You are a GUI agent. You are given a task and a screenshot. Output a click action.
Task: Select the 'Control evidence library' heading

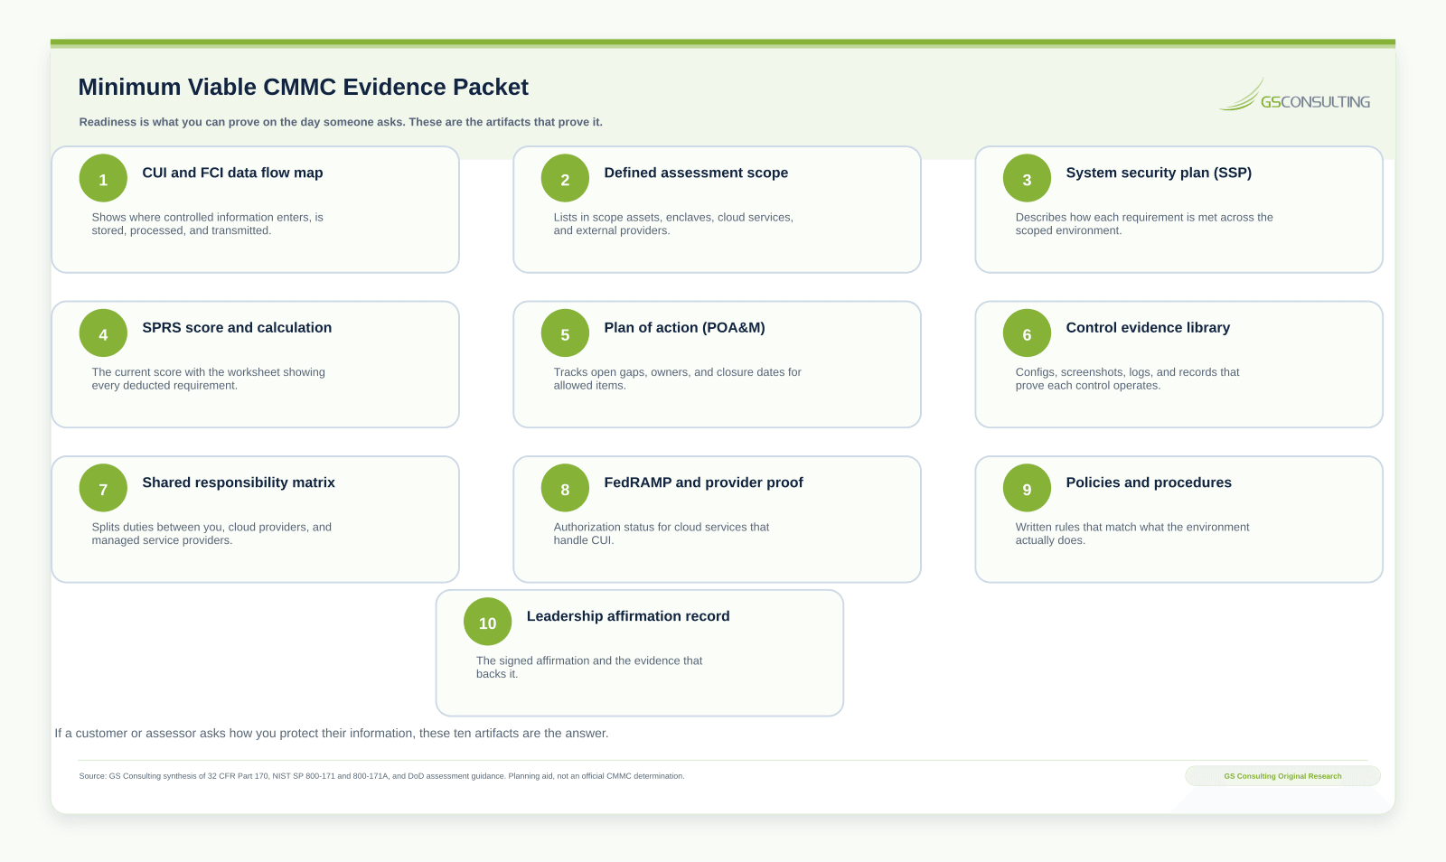1148,328
